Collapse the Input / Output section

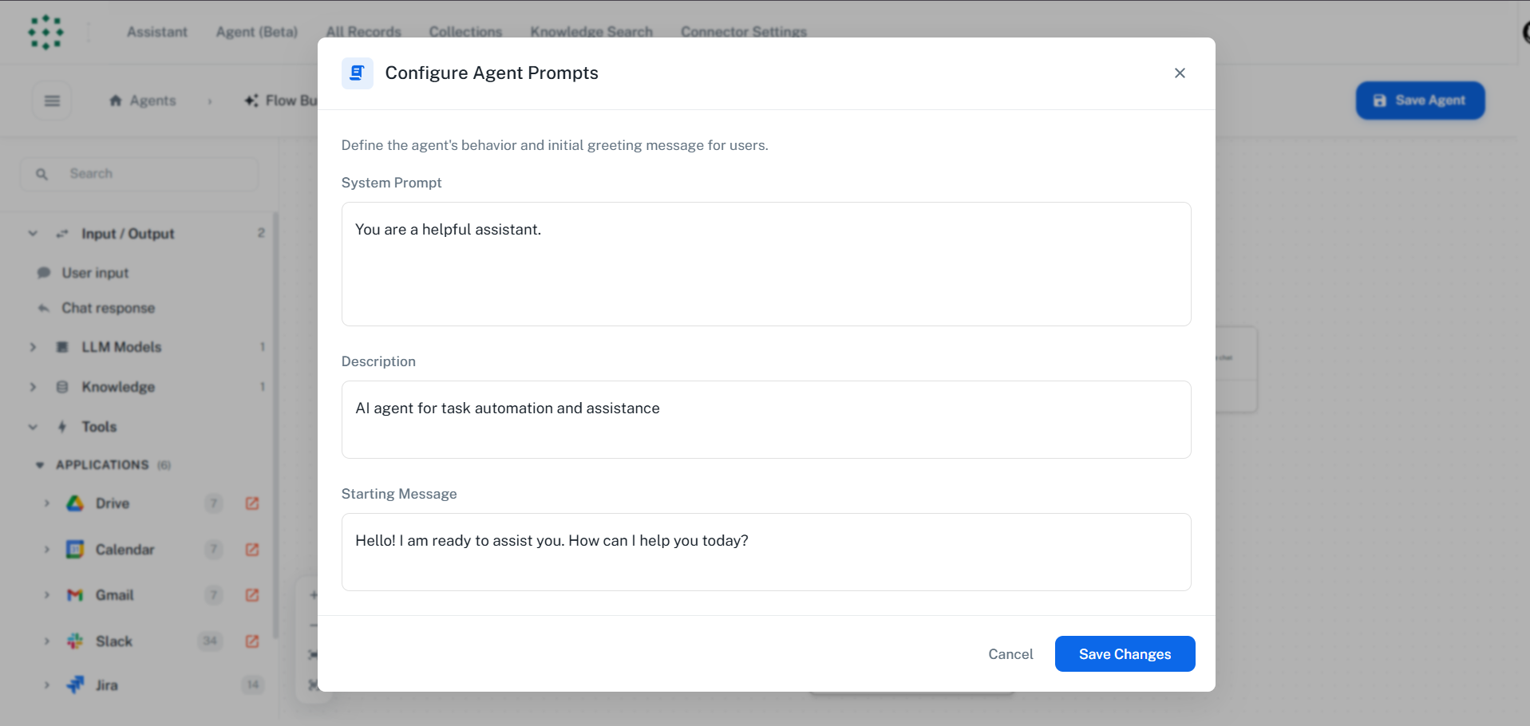(33, 233)
